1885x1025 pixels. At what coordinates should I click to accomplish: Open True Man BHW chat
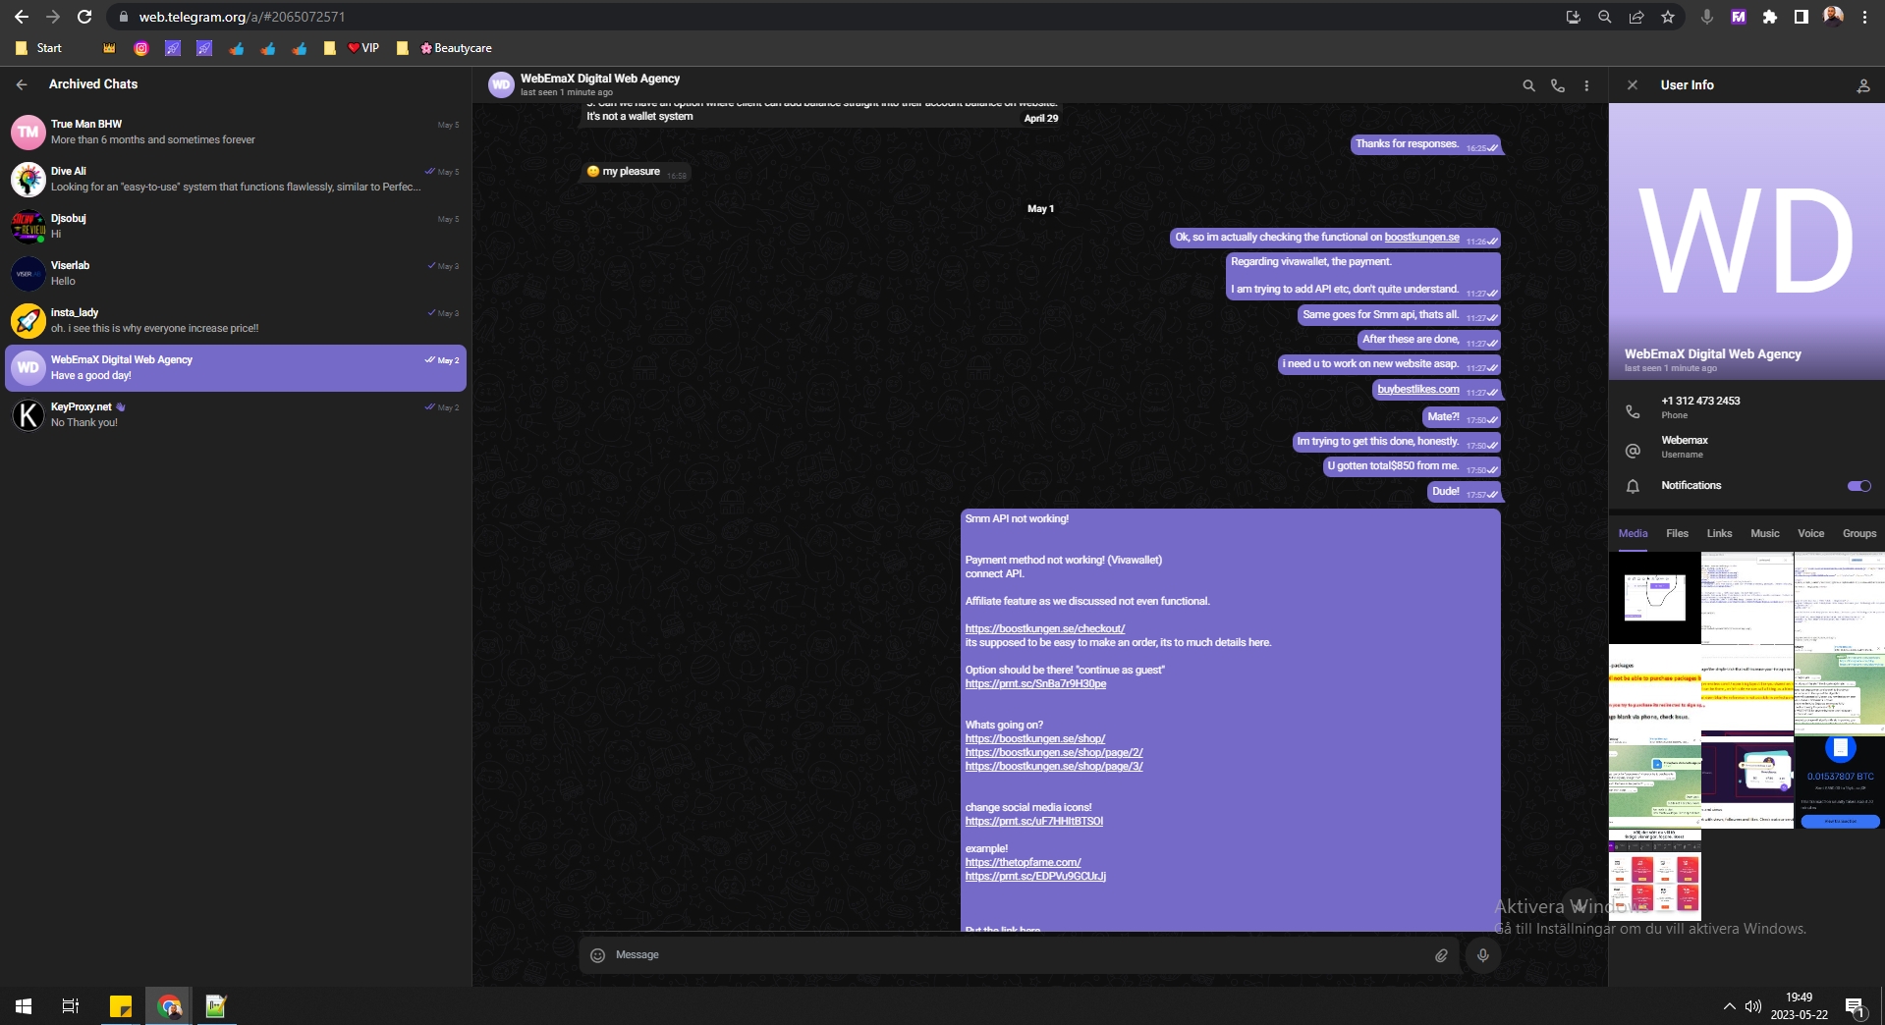click(236, 133)
